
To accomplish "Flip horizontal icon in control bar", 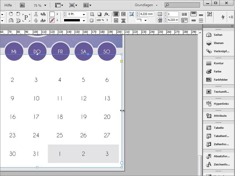I will (x=11, y=20).
